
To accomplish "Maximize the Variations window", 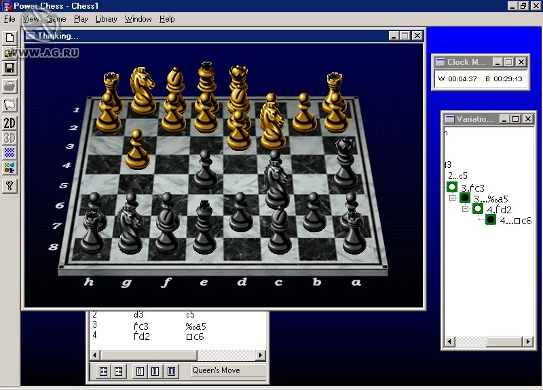I will pos(515,119).
